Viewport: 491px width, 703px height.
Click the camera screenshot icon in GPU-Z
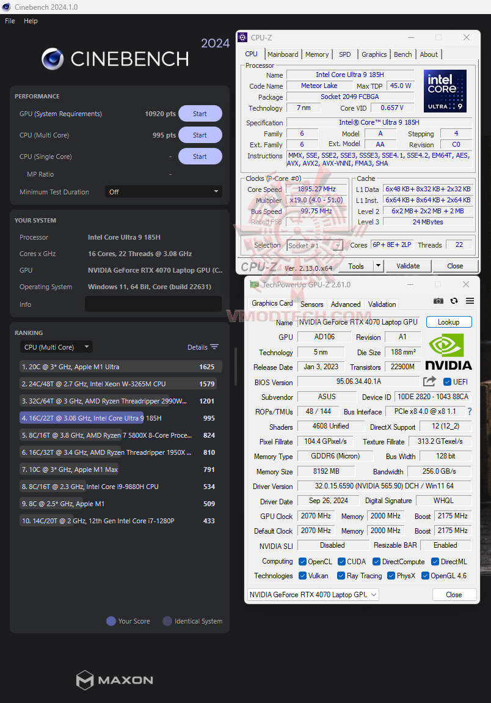coord(438,301)
